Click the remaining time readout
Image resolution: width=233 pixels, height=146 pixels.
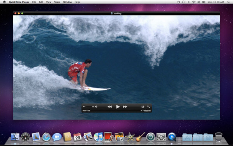[147, 111]
